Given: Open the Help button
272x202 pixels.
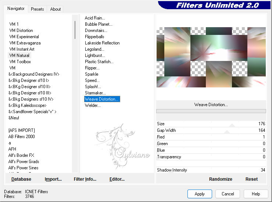Looking at the screenshot, I should 256,194.
